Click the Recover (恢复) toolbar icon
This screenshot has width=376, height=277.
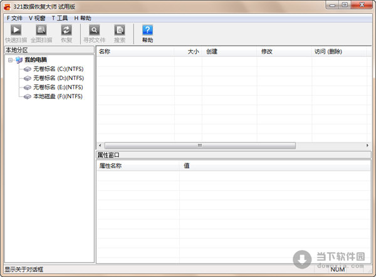click(66, 33)
